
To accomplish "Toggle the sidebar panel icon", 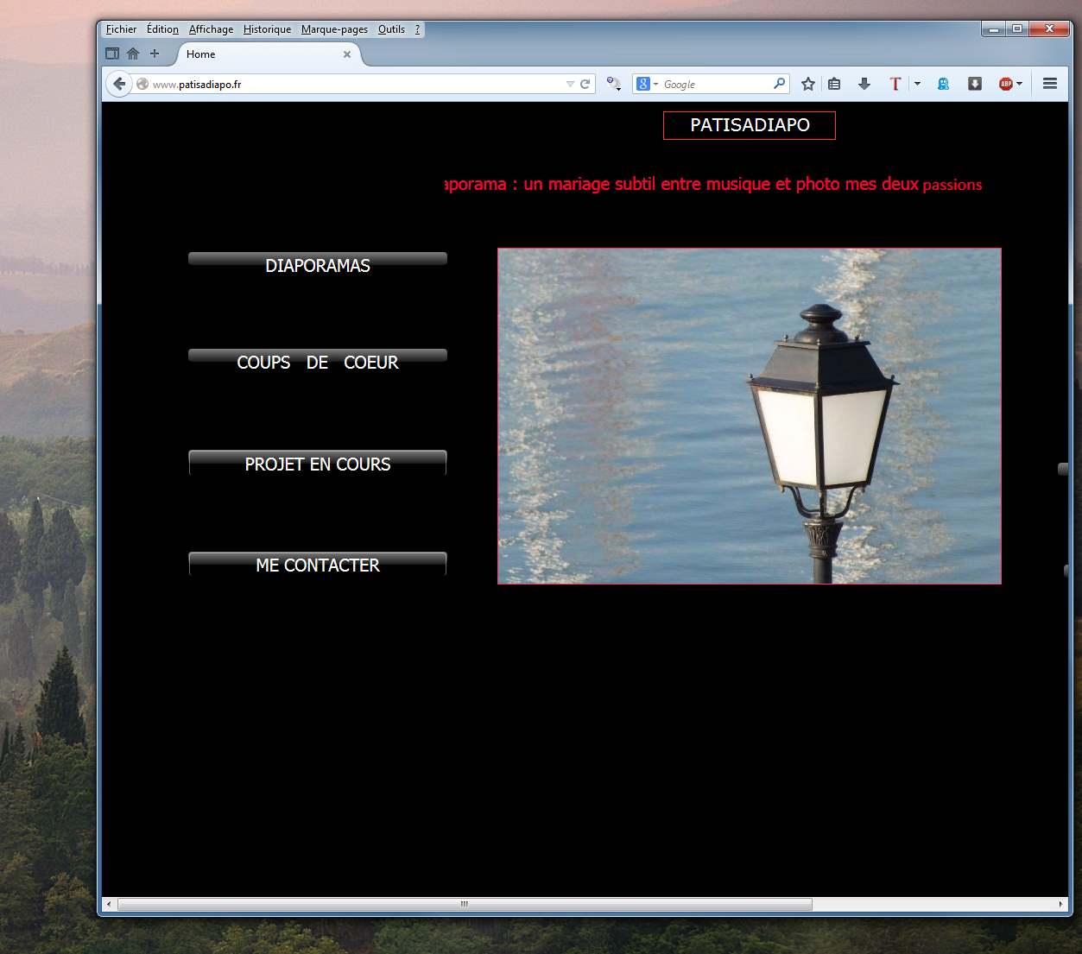I will tap(112, 54).
